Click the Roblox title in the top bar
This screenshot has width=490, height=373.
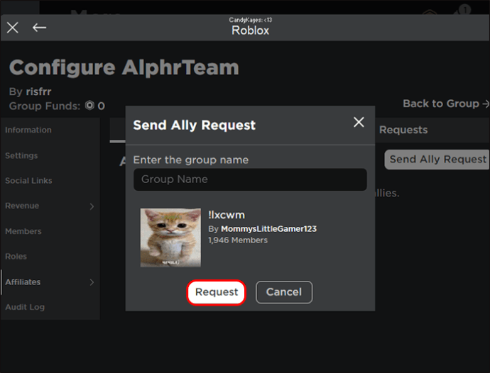click(x=250, y=30)
